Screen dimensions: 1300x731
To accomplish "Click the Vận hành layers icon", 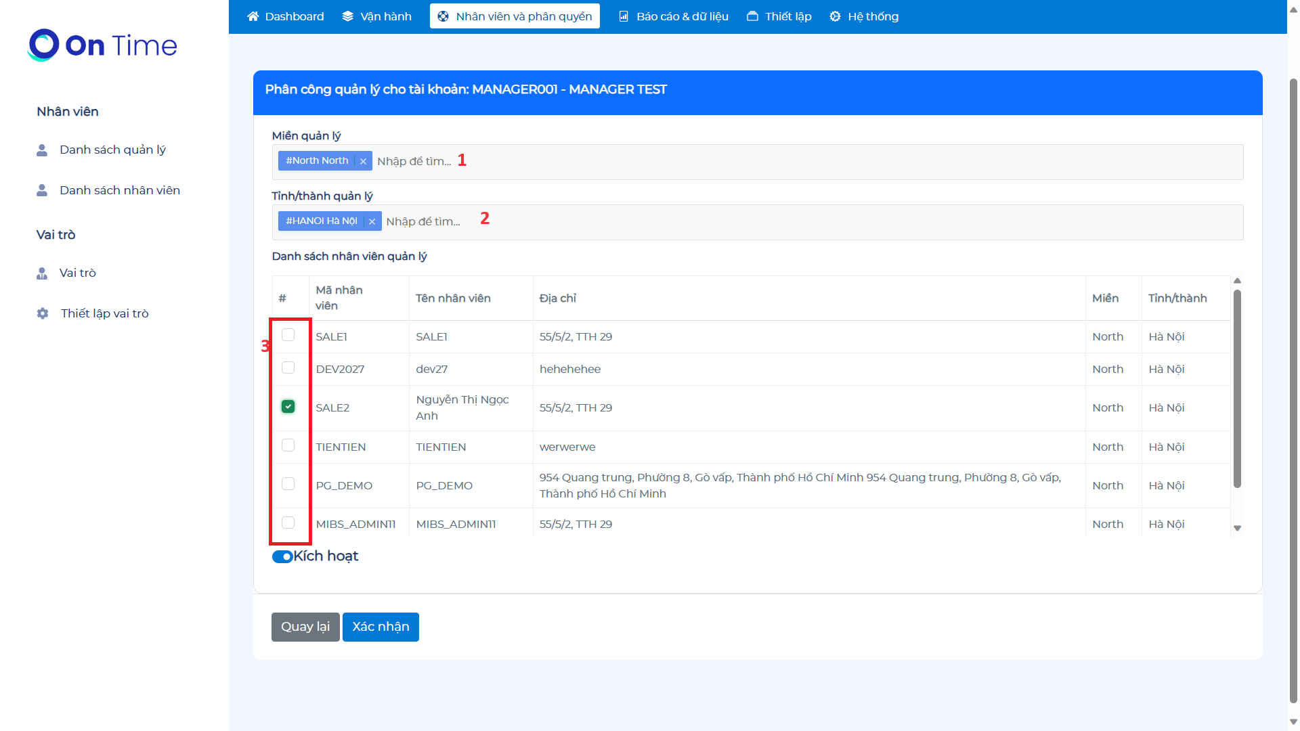I will click(x=348, y=16).
